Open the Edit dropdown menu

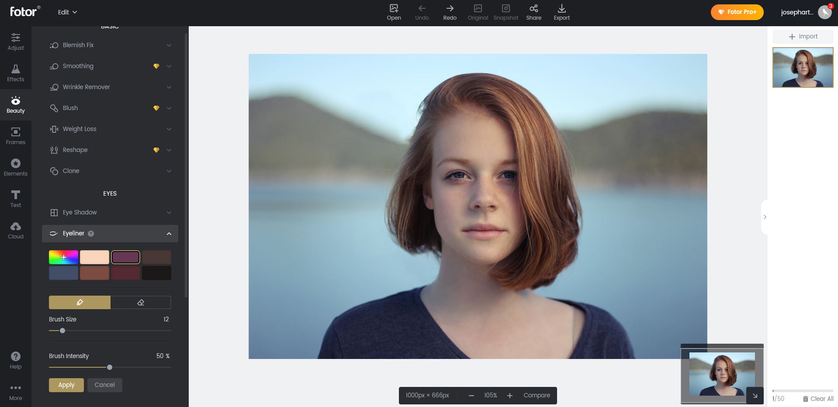[x=67, y=12]
